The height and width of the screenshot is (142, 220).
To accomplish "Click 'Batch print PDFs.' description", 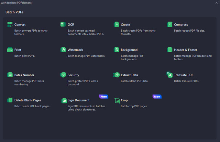I will coord(24,56).
